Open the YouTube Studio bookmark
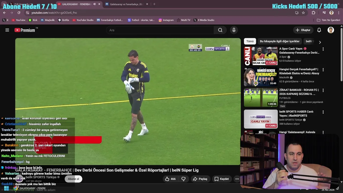 pyautogui.click(x=83, y=20)
